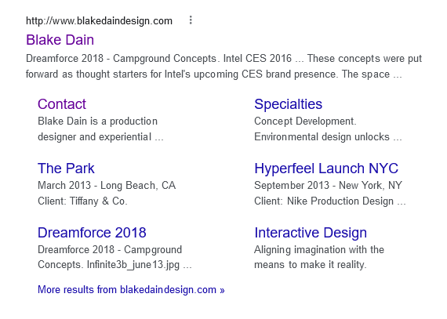The image size is (447, 319).
Task: Open The Park sitelink
Action: pyautogui.click(x=66, y=169)
